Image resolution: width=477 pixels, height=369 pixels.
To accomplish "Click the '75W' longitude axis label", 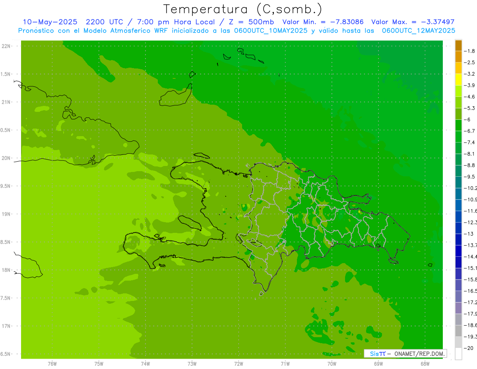I will tap(99, 363).
